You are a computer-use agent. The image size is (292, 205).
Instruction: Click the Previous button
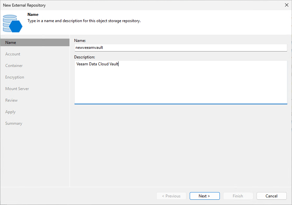[x=171, y=196]
